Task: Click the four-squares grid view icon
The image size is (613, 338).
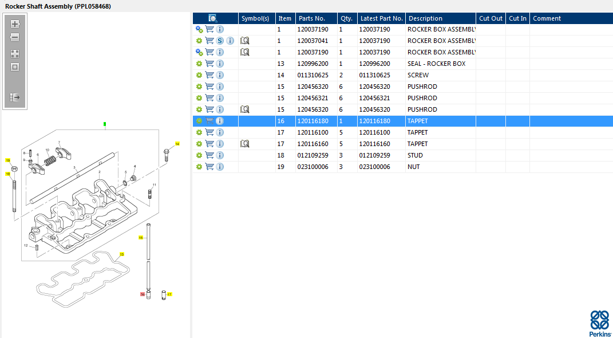Action: 15,54
